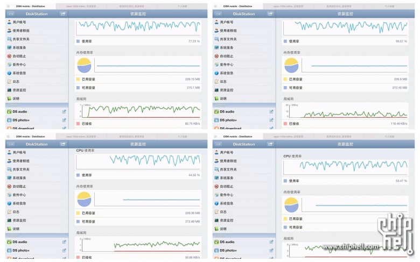Viewport: 420px width, 262px height.
Task: Launch DS audio in the bottom-left screenshot
Action: [x=19, y=242]
